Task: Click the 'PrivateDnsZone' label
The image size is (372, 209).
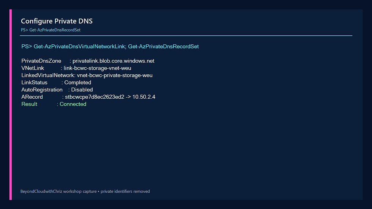Action: pyautogui.click(x=41, y=61)
